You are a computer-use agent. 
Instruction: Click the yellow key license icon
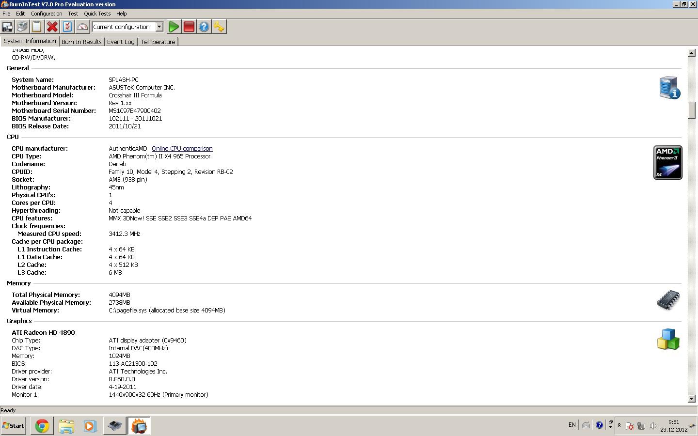coord(219,27)
